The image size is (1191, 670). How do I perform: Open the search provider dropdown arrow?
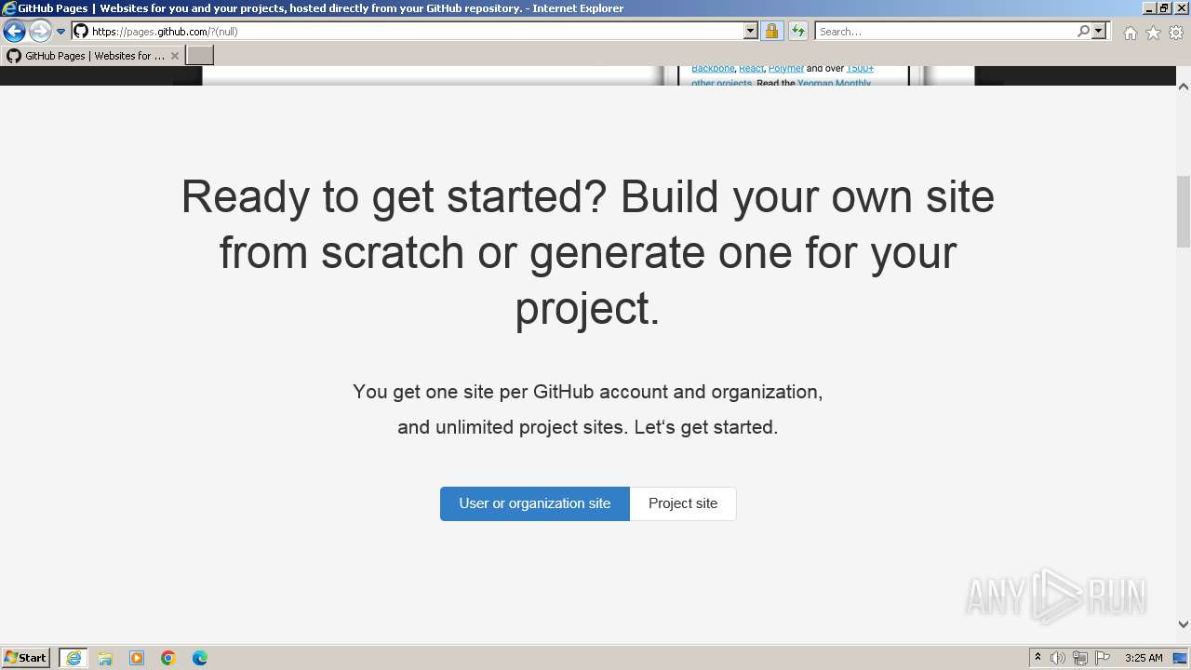[1099, 32]
